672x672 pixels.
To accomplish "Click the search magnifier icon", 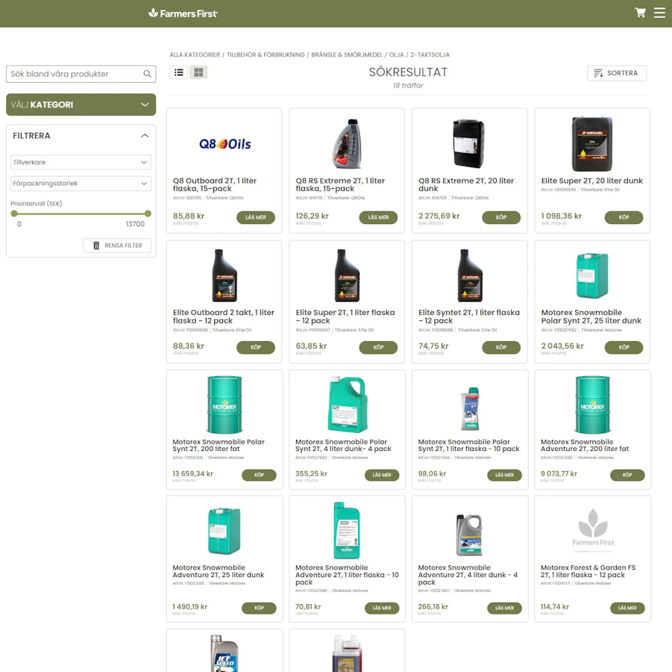I will point(148,74).
